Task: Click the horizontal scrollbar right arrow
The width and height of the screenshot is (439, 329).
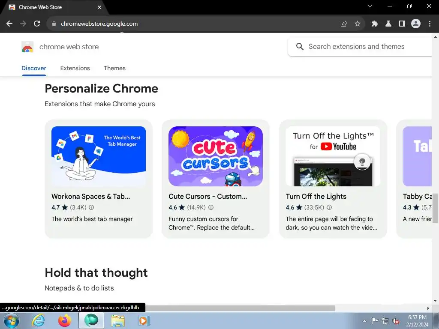Action: pos(428,308)
